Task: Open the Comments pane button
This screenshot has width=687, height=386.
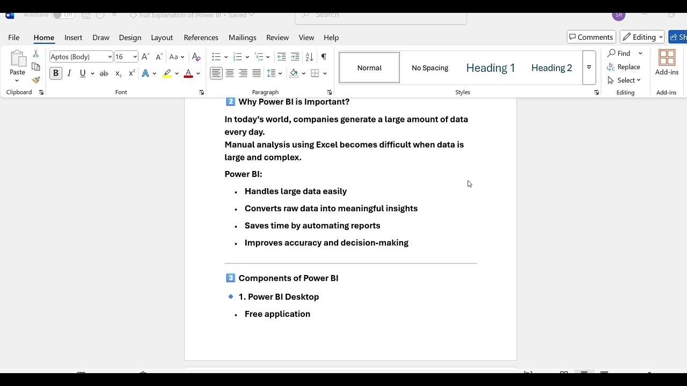Action: tap(591, 37)
